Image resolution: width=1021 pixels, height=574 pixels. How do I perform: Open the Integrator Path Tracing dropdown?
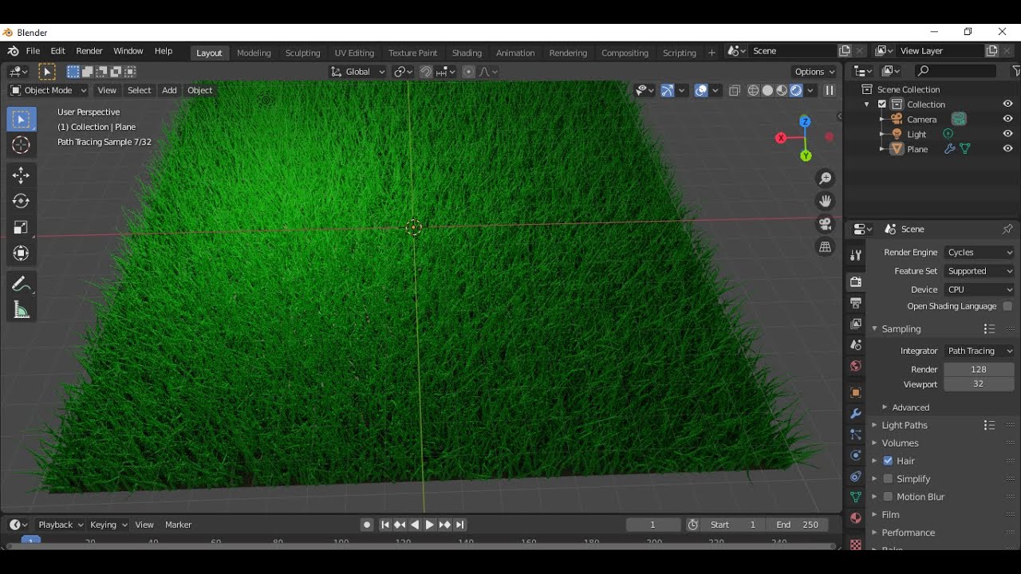980,351
